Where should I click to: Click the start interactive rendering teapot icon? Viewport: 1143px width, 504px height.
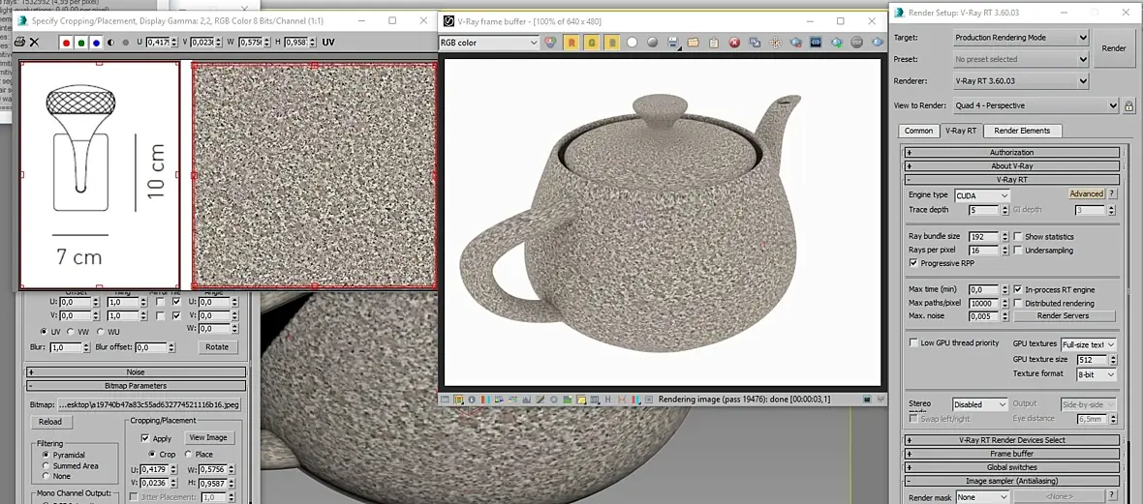837,43
